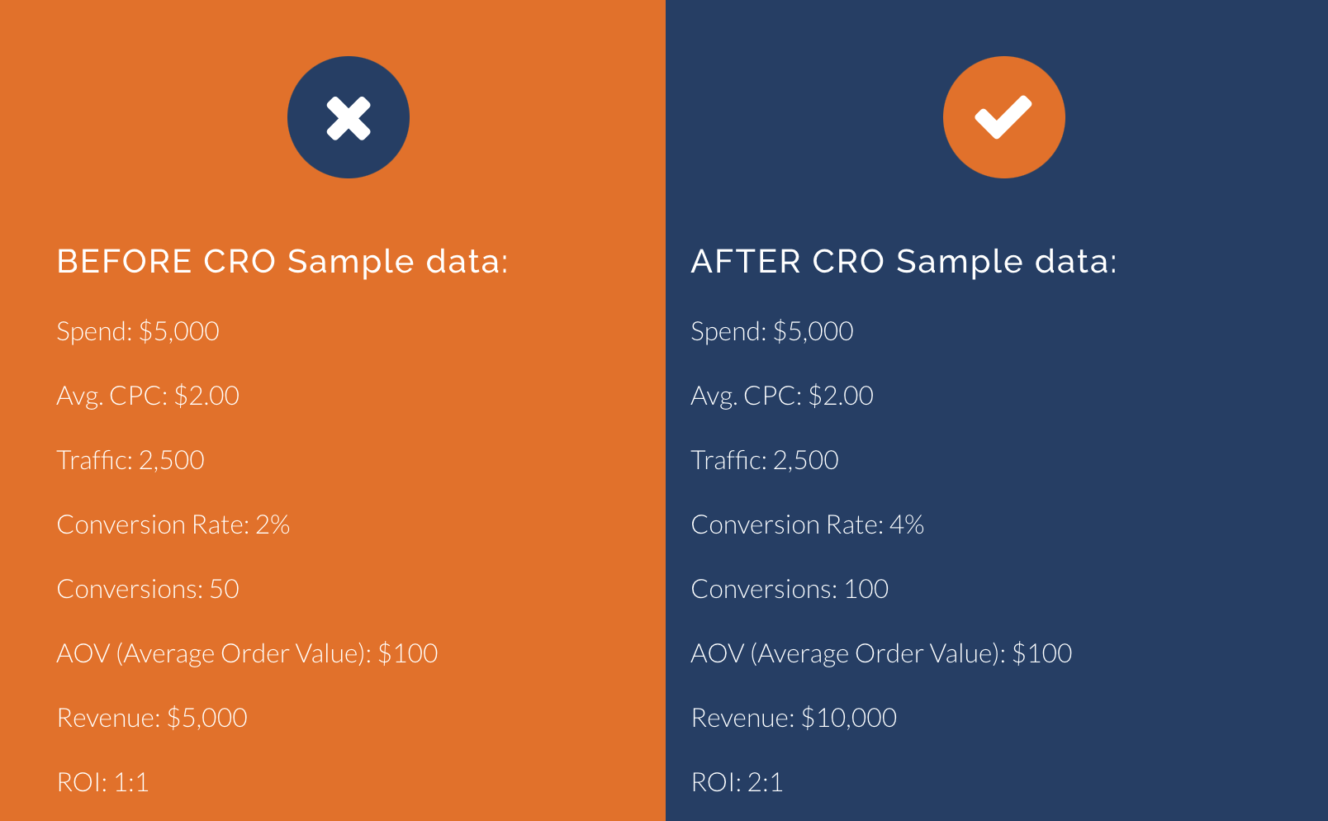Screen dimensions: 1328x821
Task: Select Traffic: 2,500 in the blue panel
Action: [765, 460]
